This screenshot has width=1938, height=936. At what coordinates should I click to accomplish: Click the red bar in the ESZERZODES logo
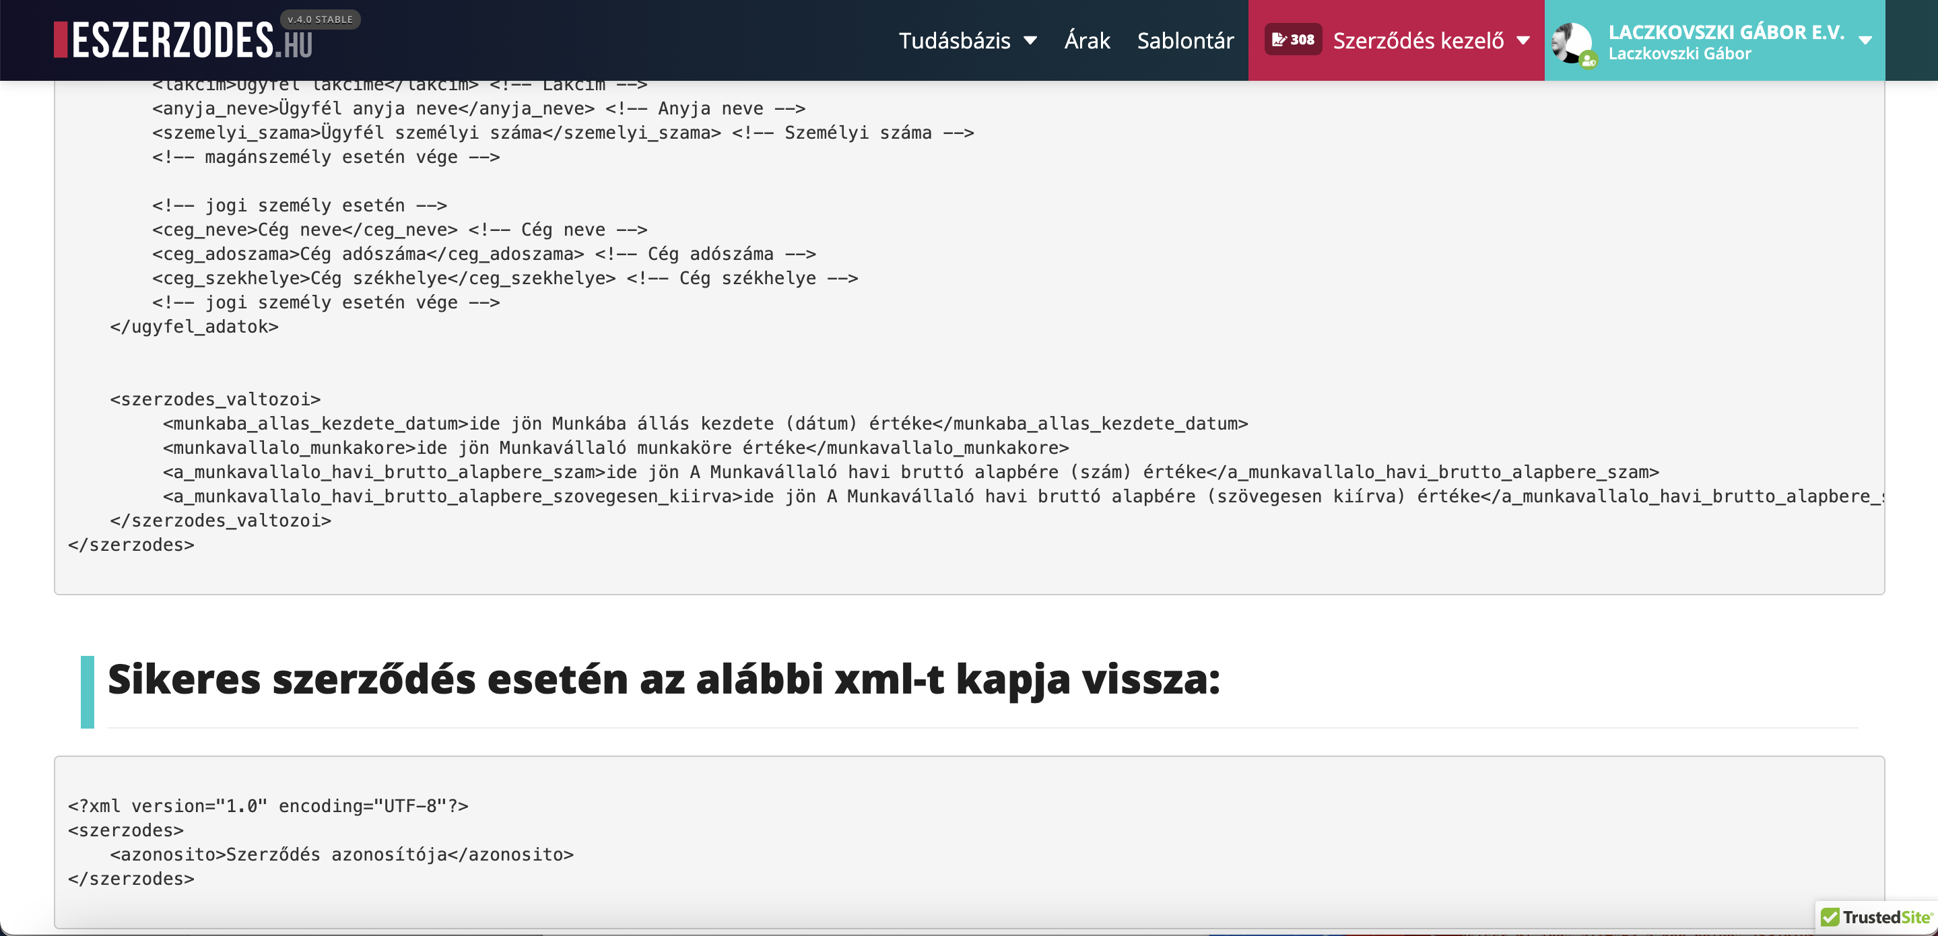(61, 40)
